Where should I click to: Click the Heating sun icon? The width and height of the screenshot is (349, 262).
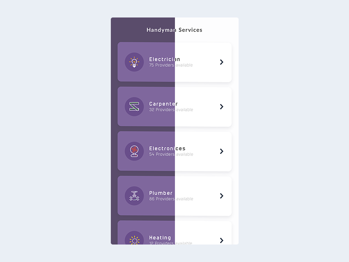pos(134,240)
